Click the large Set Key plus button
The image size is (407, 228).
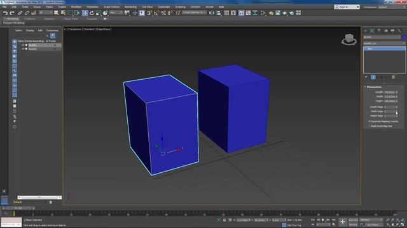(x=342, y=222)
